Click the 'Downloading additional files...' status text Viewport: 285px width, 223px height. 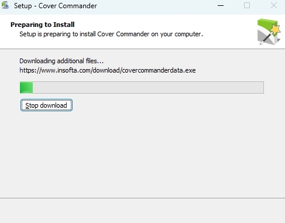click(x=61, y=61)
